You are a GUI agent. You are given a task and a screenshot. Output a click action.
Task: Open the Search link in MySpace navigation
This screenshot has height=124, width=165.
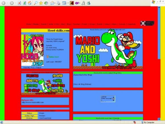(44, 24)
